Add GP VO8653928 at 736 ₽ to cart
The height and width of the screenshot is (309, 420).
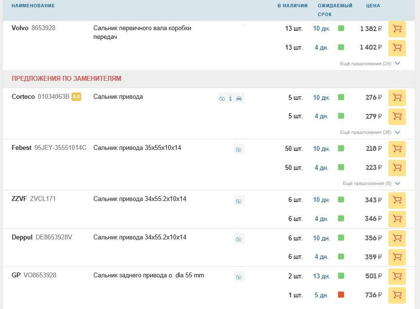397,295
